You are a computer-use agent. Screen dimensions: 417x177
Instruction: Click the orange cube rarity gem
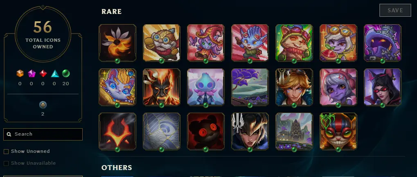click(x=20, y=73)
